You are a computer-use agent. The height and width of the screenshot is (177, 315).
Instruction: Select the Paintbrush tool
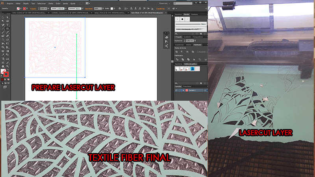tap(3, 33)
